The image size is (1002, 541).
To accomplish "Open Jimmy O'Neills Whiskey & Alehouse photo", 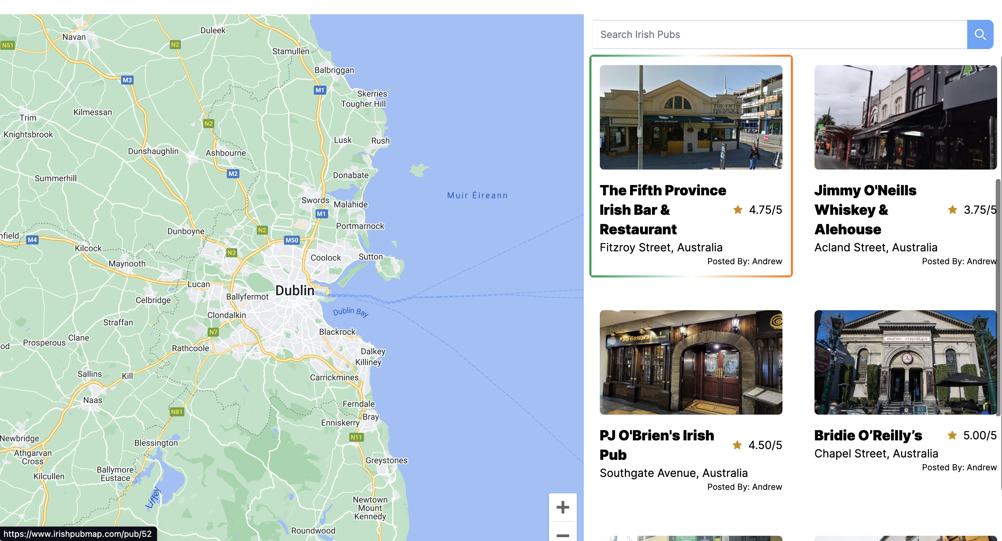I will [x=905, y=117].
